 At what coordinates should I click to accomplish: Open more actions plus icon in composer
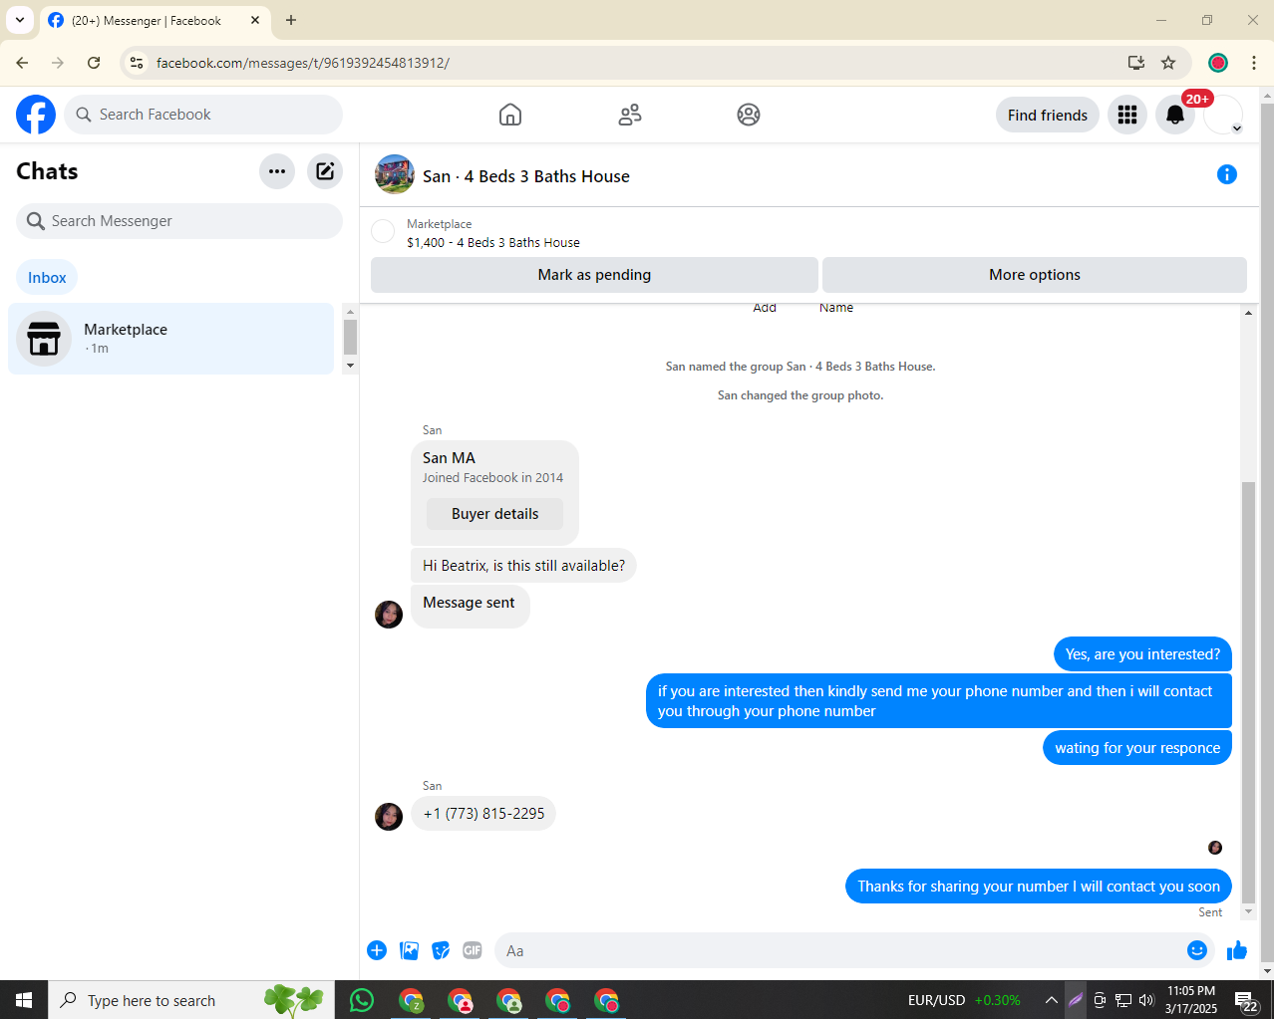coord(377,950)
